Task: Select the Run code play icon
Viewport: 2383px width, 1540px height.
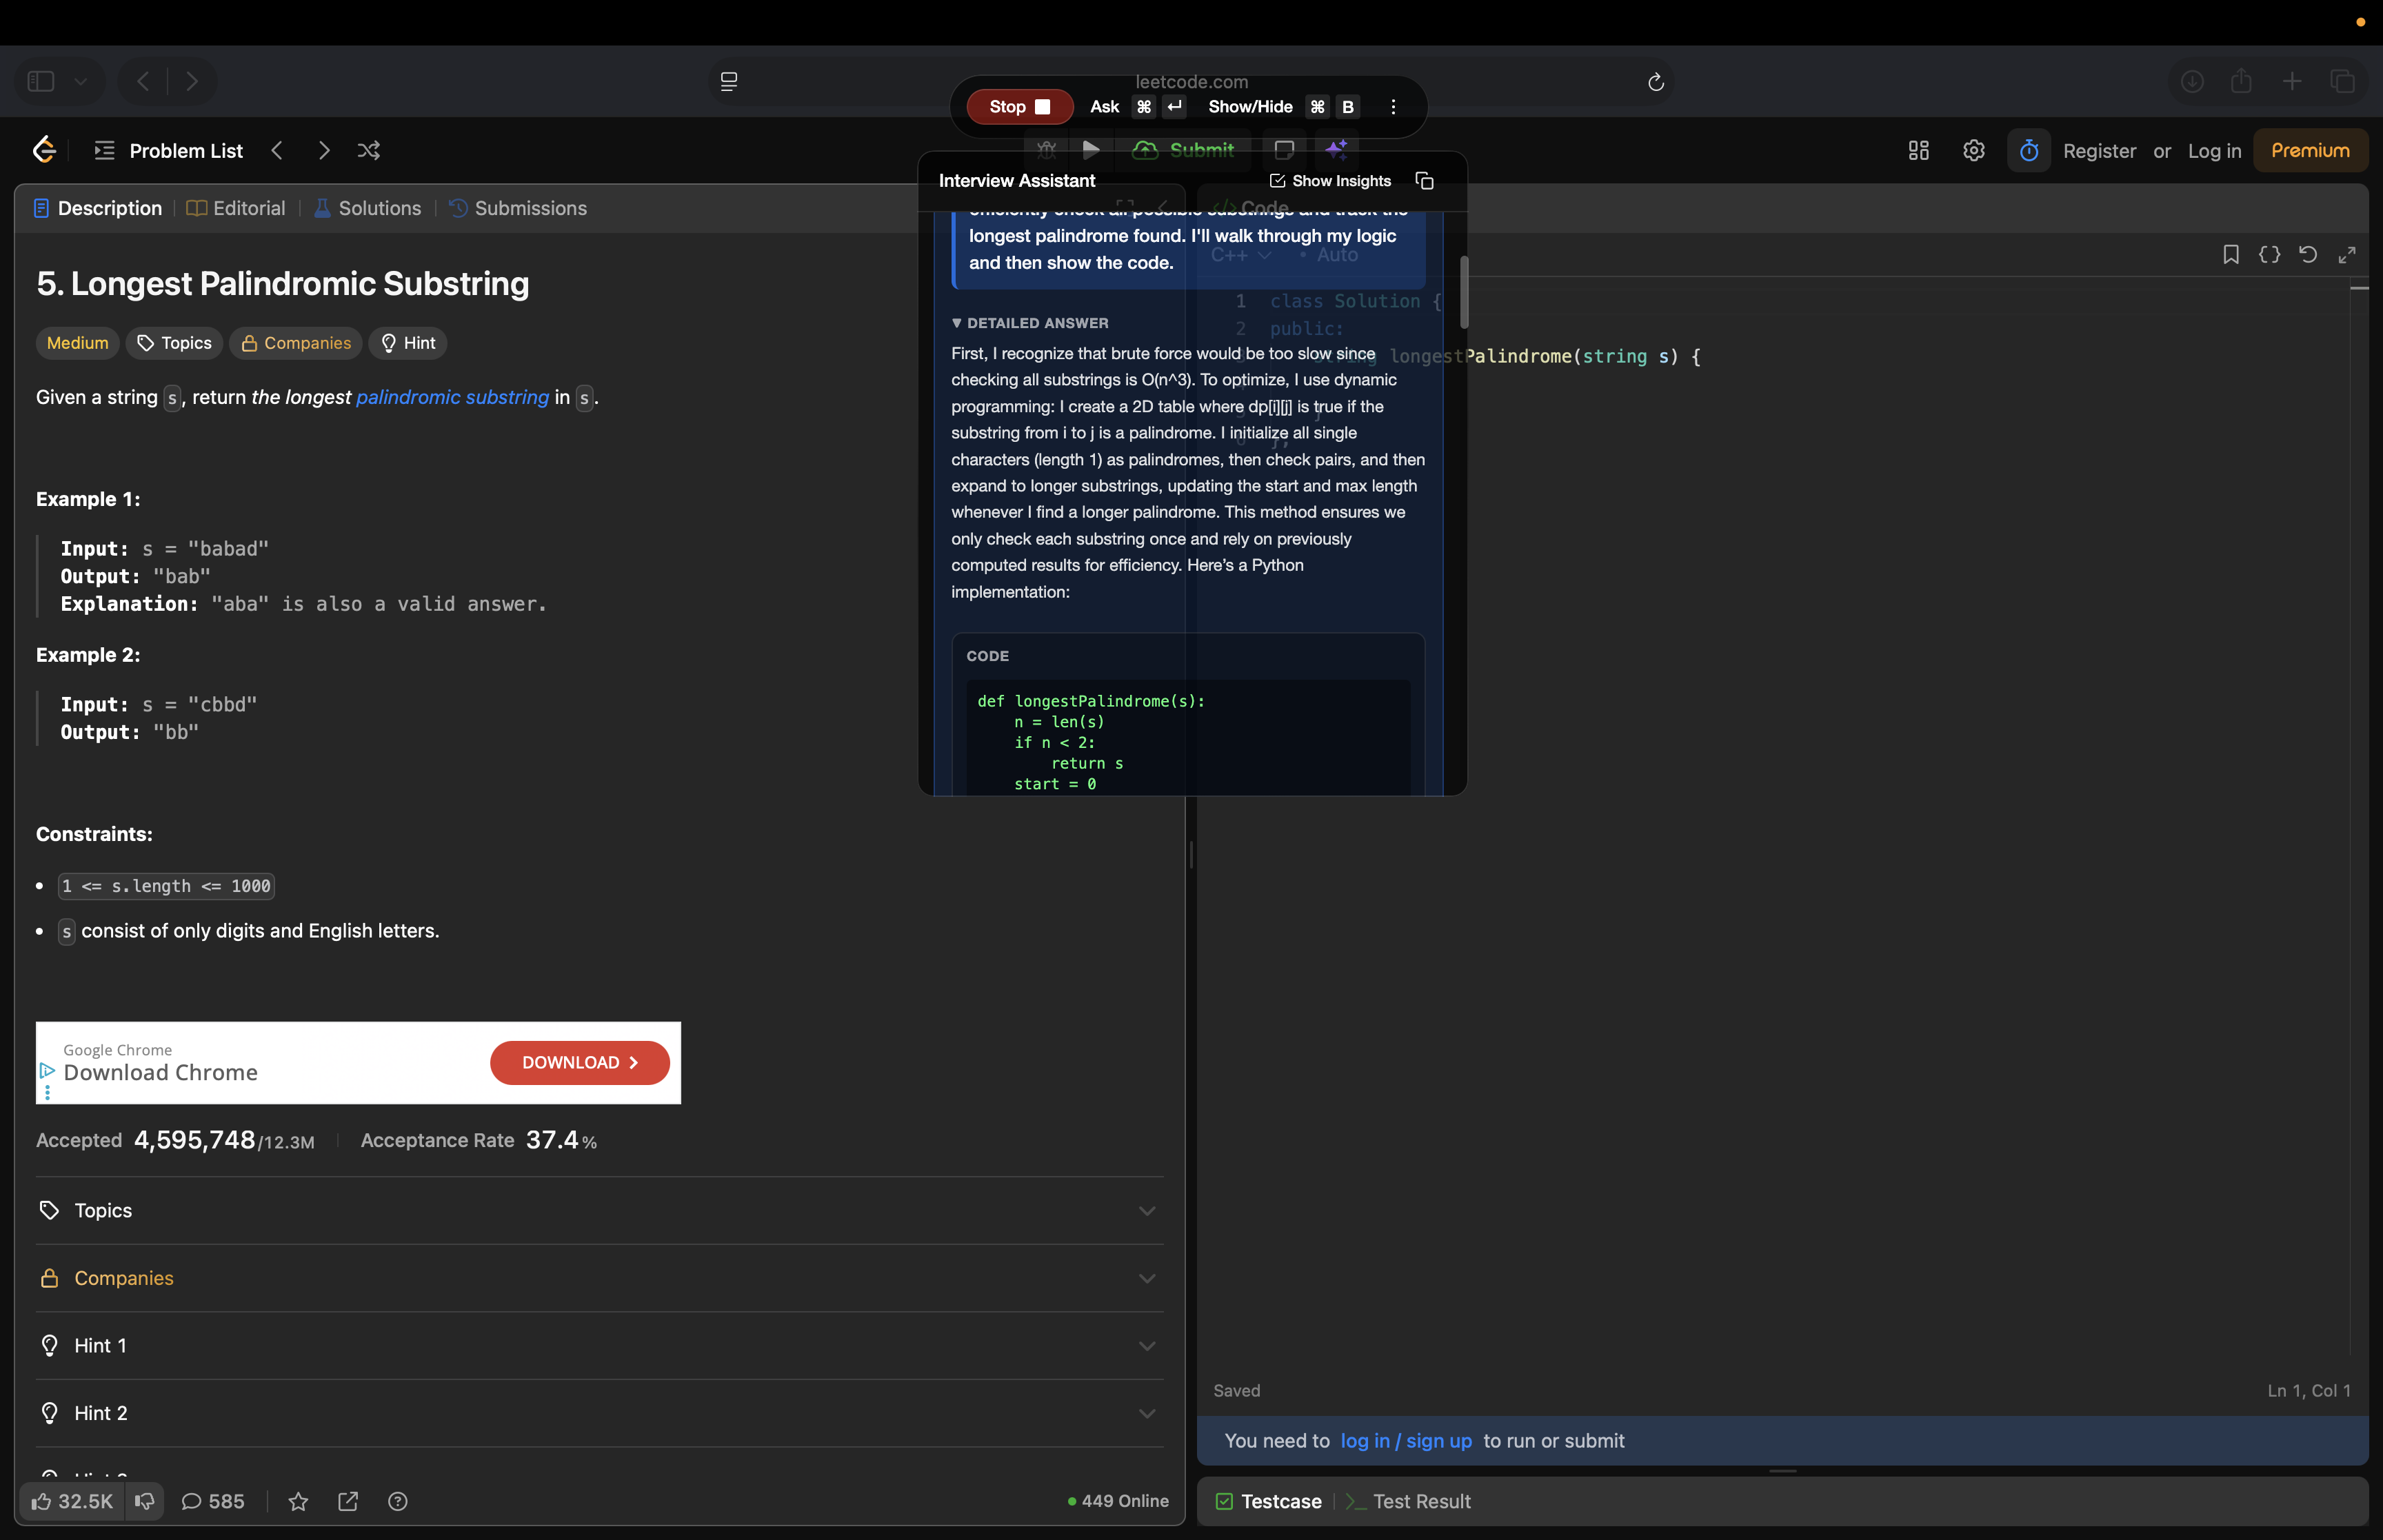Action: click(1091, 150)
